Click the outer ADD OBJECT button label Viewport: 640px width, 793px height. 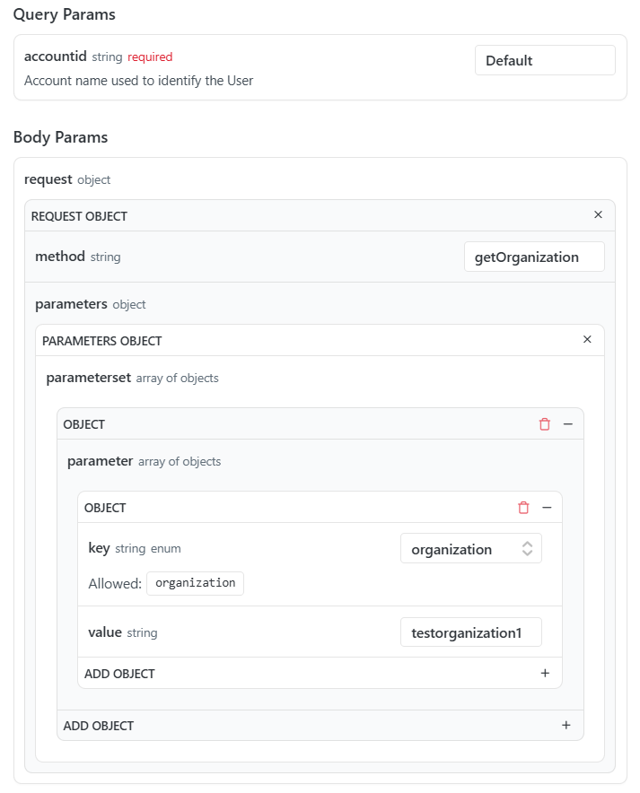click(x=98, y=726)
